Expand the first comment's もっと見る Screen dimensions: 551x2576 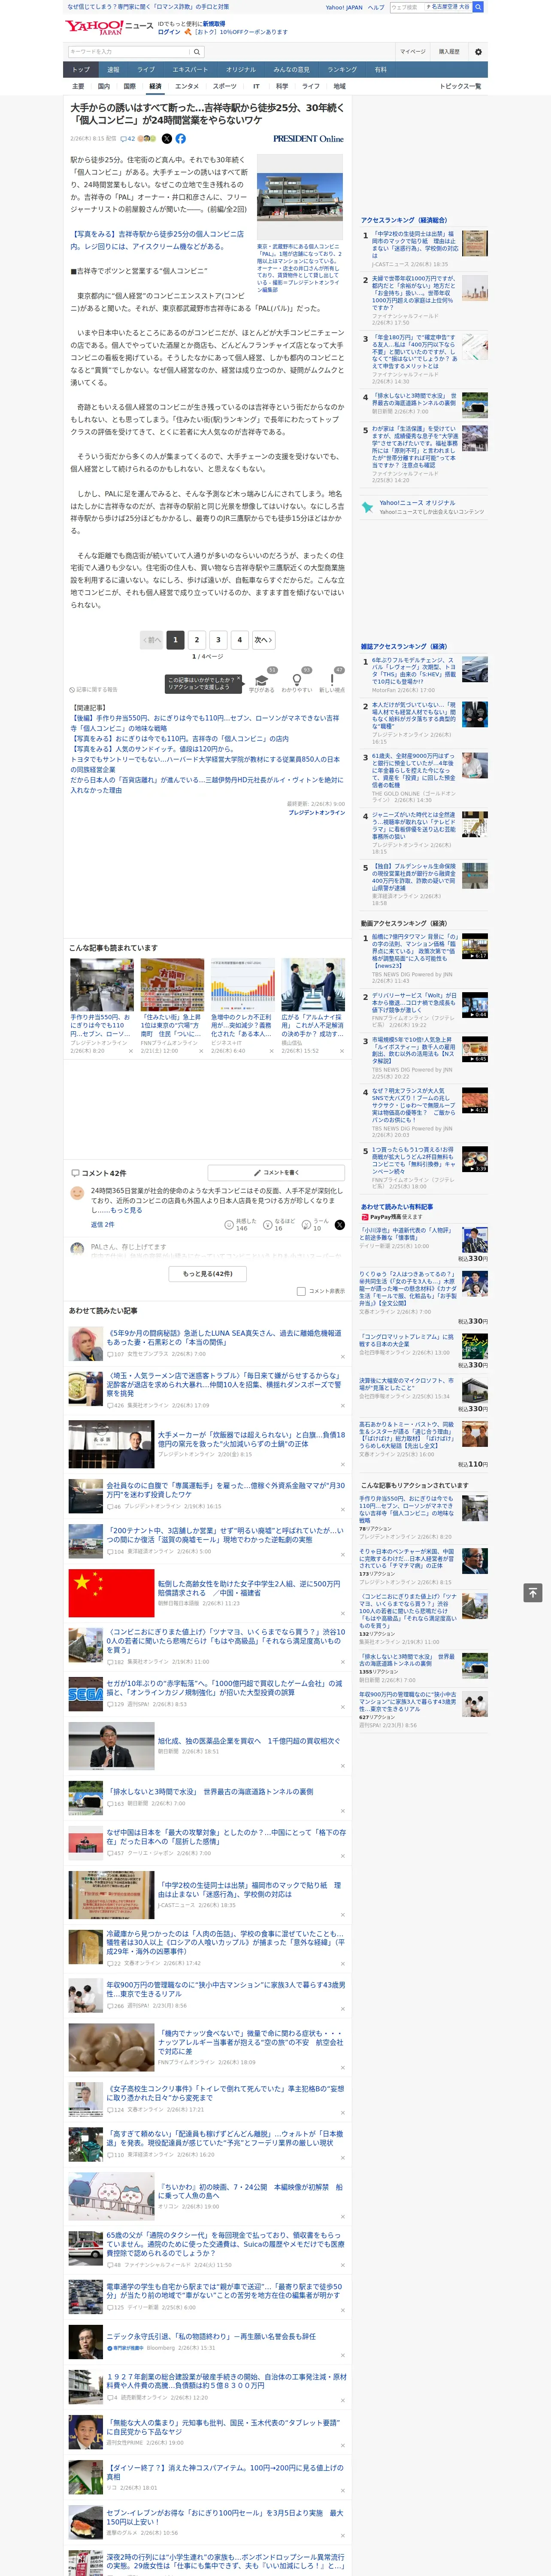coord(126,1210)
